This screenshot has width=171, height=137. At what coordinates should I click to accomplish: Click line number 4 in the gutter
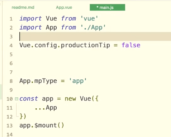(x=11, y=45)
